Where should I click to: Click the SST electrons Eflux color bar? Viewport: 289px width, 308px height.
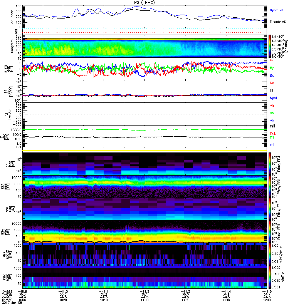click(x=270, y=209)
